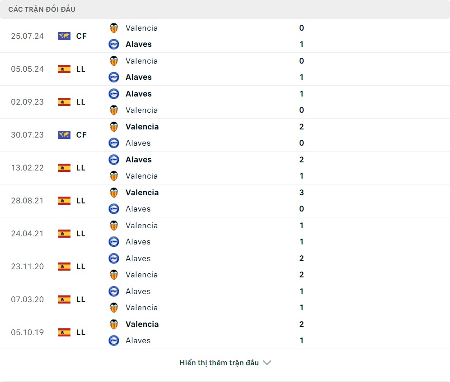Click Alaves crest in 23.11.20 match
The width and height of the screenshot is (450, 382).
pos(114,258)
